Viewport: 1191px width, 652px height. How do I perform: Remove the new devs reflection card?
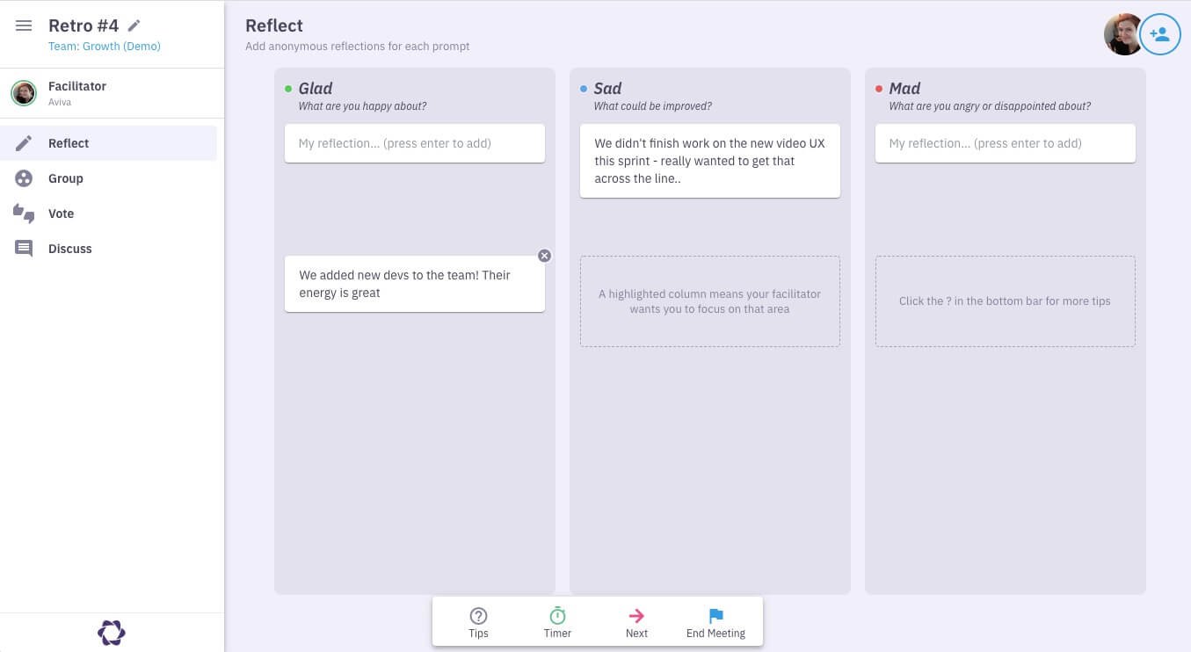pyautogui.click(x=544, y=256)
